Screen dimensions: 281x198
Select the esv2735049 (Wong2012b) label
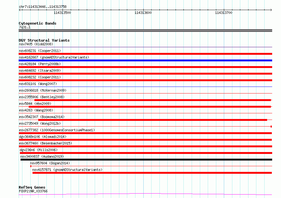[x=40, y=123]
